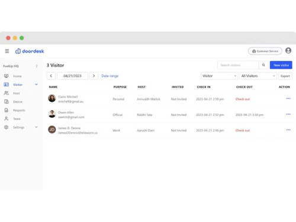Click the JD initials avatar
The height and width of the screenshot is (222, 296).
pos(52,130)
